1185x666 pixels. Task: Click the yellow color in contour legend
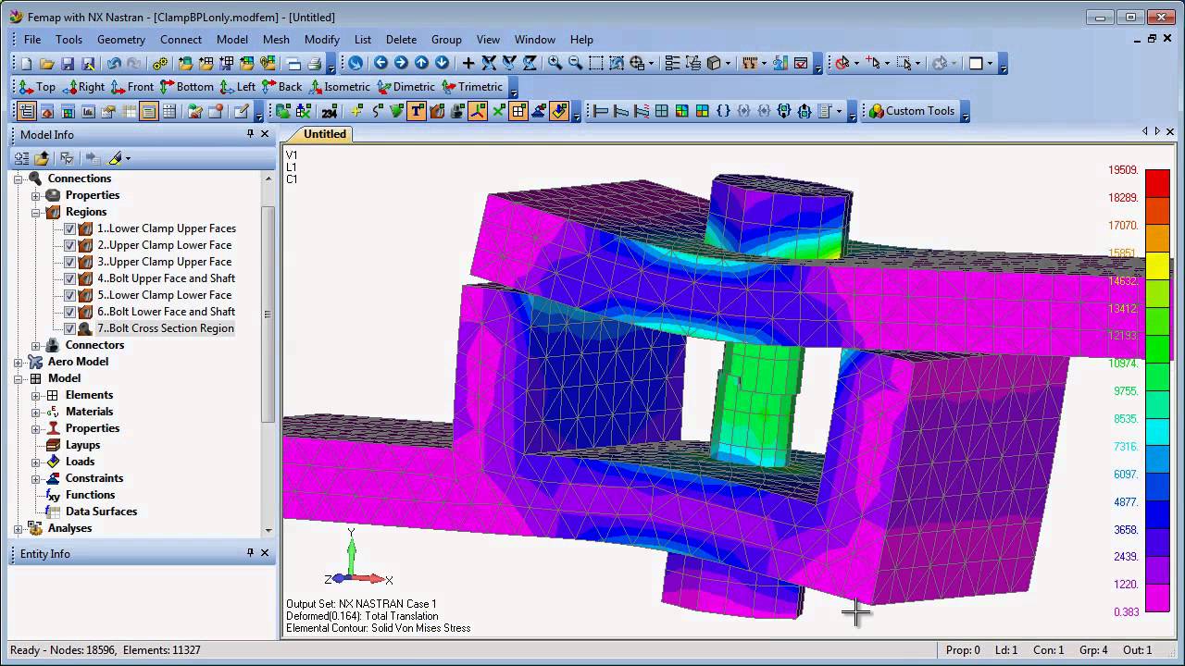(1157, 266)
